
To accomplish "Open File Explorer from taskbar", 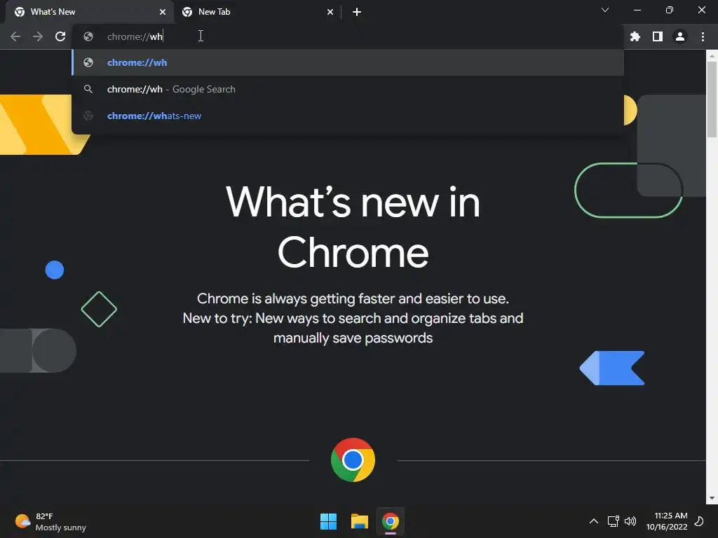I will click(x=360, y=521).
